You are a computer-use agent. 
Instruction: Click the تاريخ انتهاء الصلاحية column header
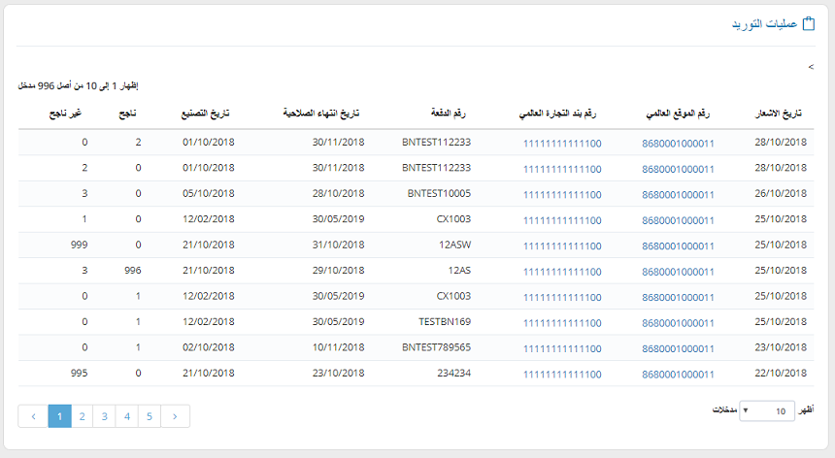pos(321,114)
